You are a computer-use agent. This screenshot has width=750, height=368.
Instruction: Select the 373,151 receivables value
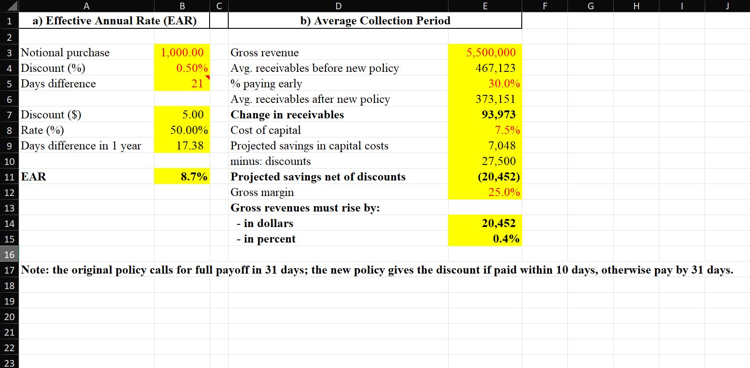(485, 99)
